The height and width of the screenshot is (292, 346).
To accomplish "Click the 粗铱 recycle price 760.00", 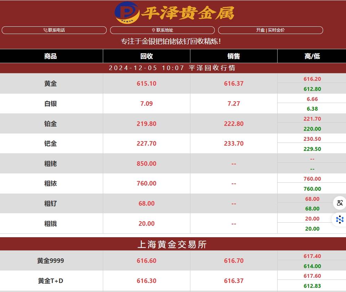I will point(147,183).
